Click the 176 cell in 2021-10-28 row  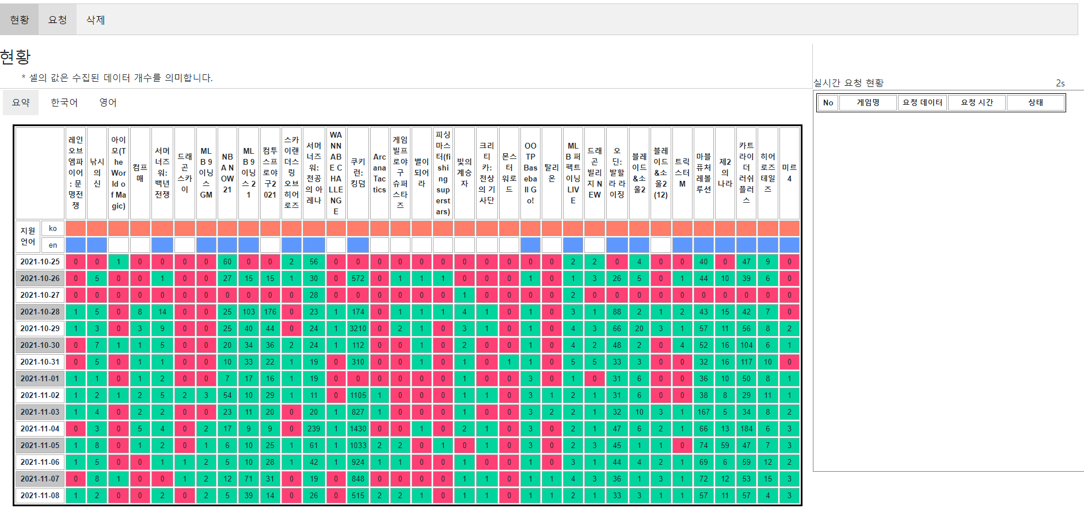tap(270, 312)
